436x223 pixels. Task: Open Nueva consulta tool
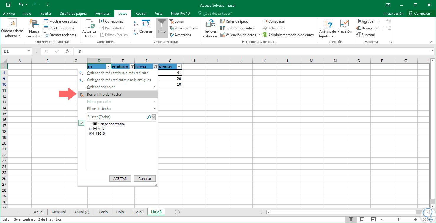(x=34, y=28)
